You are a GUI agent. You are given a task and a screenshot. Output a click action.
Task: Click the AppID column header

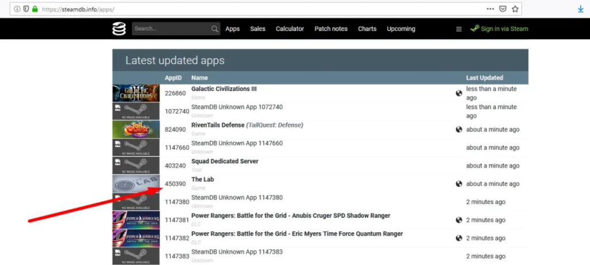pyautogui.click(x=173, y=78)
